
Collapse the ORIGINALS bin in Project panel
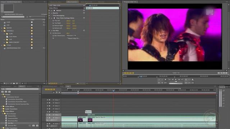tap(2, 31)
